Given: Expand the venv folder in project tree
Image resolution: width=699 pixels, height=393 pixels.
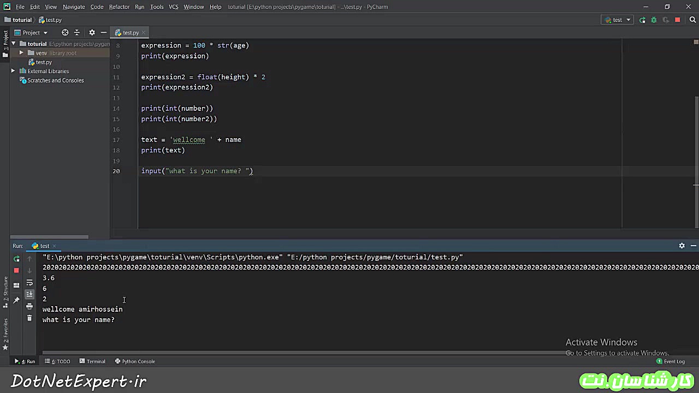Looking at the screenshot, I should (x=21, y=53).
